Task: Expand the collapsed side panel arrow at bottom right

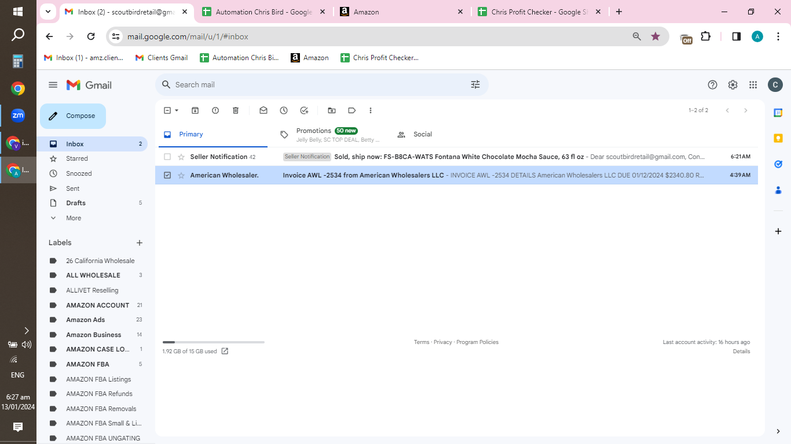Action: [x=778, y=431]
